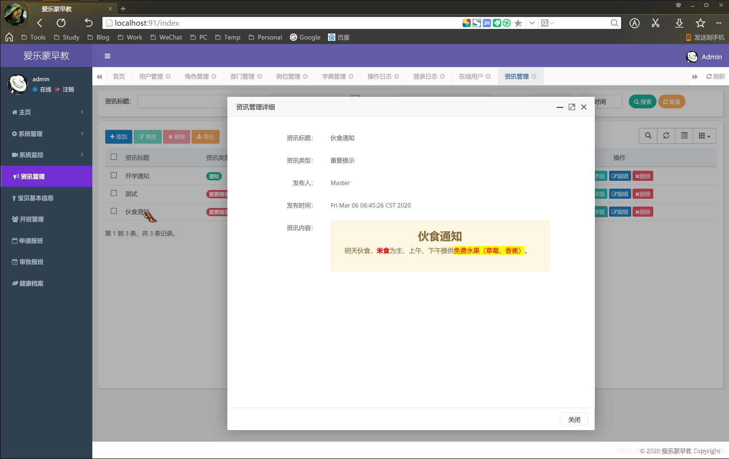Image resolution: width=729 pixels, height=459 pixels.
Task: Open 申请报班 in the sidebar
Action: click(46, 241)
